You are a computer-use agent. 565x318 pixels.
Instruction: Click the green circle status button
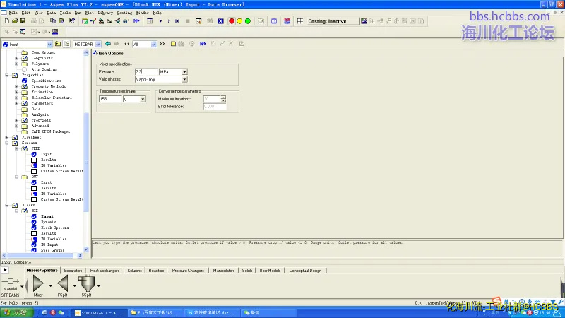click(248, 21)
